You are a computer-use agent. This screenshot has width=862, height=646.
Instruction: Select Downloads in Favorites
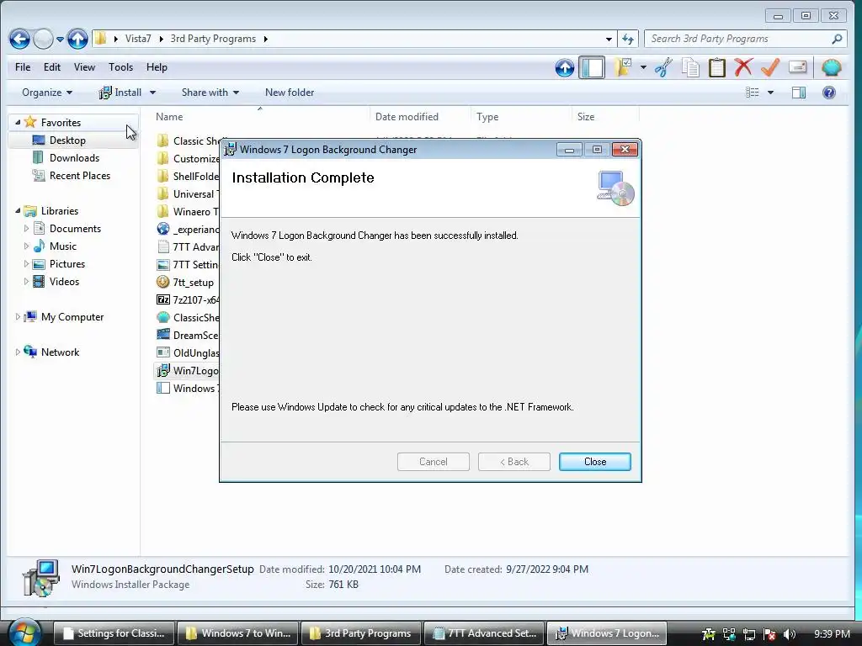74,157
